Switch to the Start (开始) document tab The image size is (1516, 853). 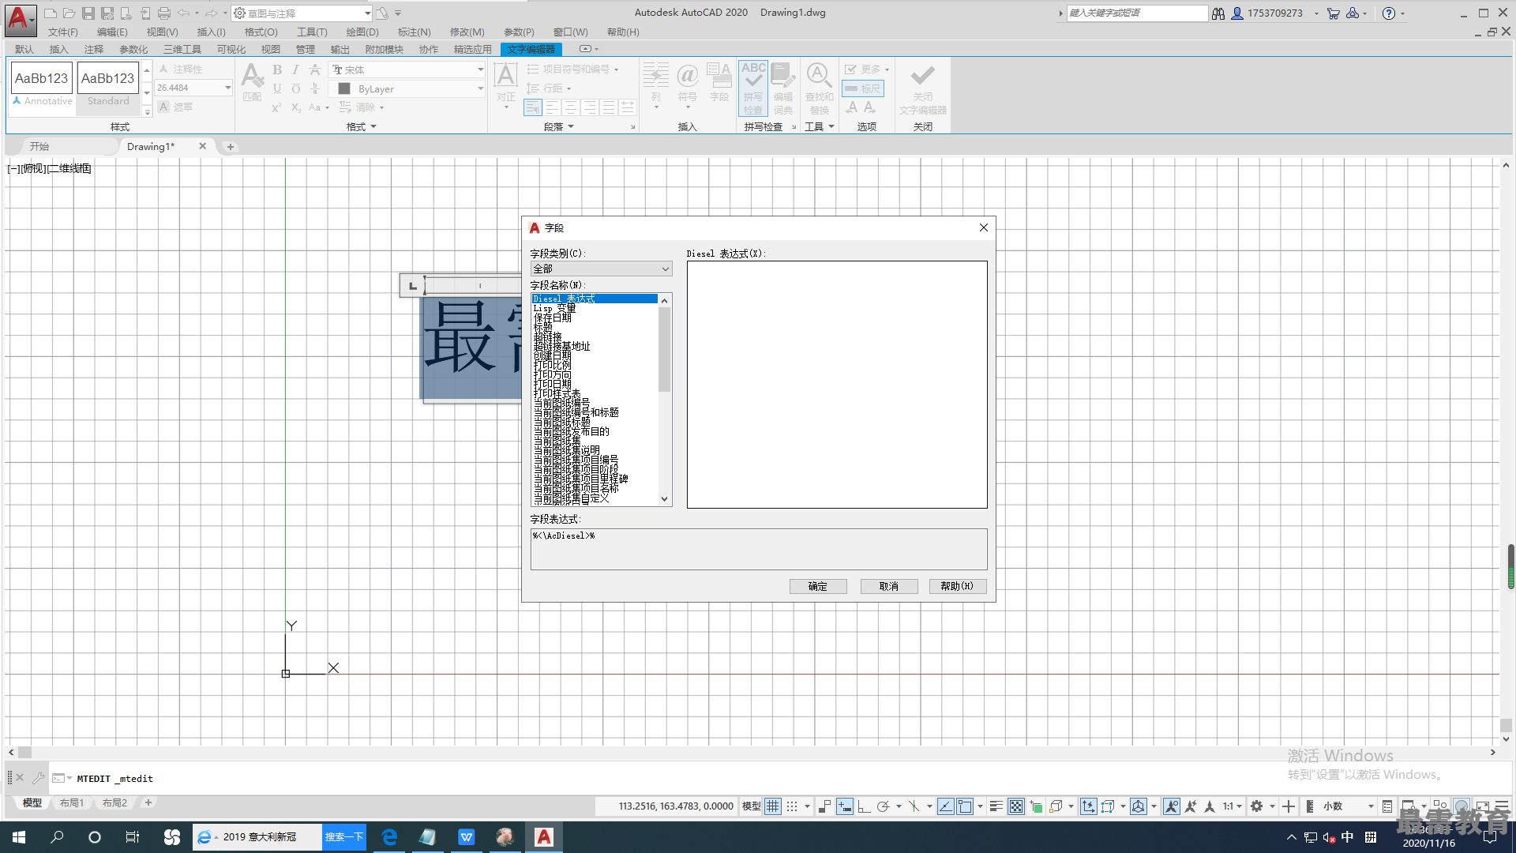click(x=39, y=146)
